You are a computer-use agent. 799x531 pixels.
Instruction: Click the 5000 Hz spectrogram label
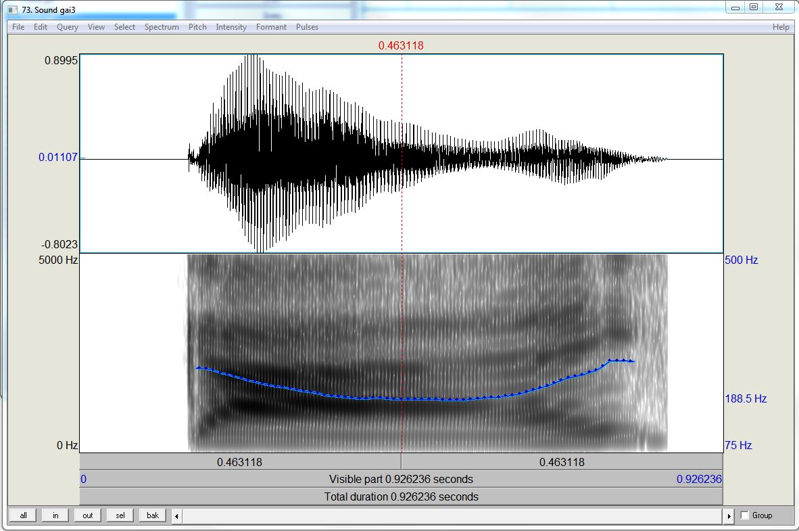pos(58,260)
